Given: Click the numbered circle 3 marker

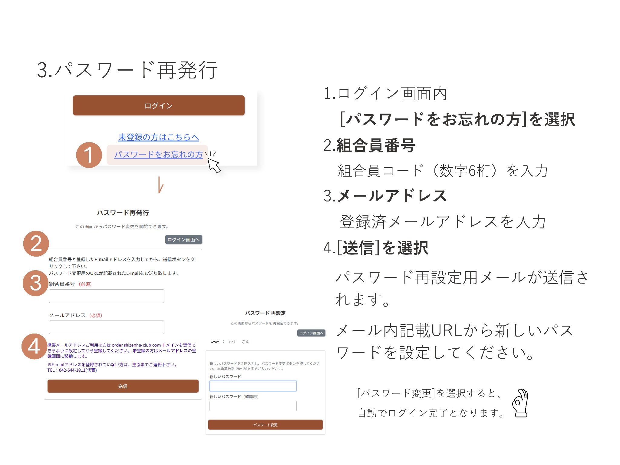Looking at the screenshot, I should [x=36, y=283].
